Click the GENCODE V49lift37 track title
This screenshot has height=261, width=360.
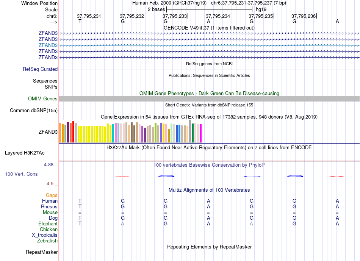pos(209,28)
